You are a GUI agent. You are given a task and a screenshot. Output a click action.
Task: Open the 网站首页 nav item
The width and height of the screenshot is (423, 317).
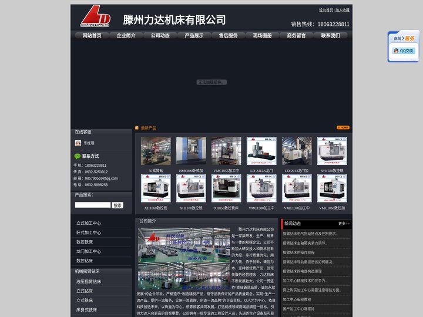(x=92, y=35)
